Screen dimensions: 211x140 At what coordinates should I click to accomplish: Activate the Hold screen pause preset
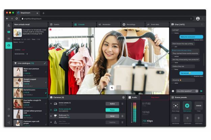click(x=187, y=106)
